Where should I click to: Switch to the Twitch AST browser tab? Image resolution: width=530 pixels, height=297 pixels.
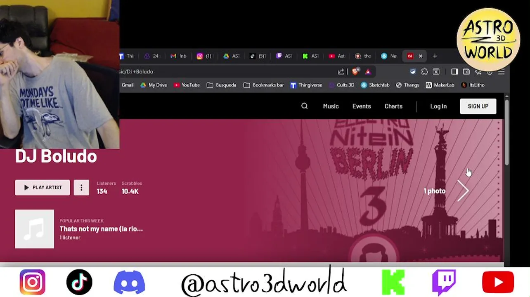(x=284, y=56)
